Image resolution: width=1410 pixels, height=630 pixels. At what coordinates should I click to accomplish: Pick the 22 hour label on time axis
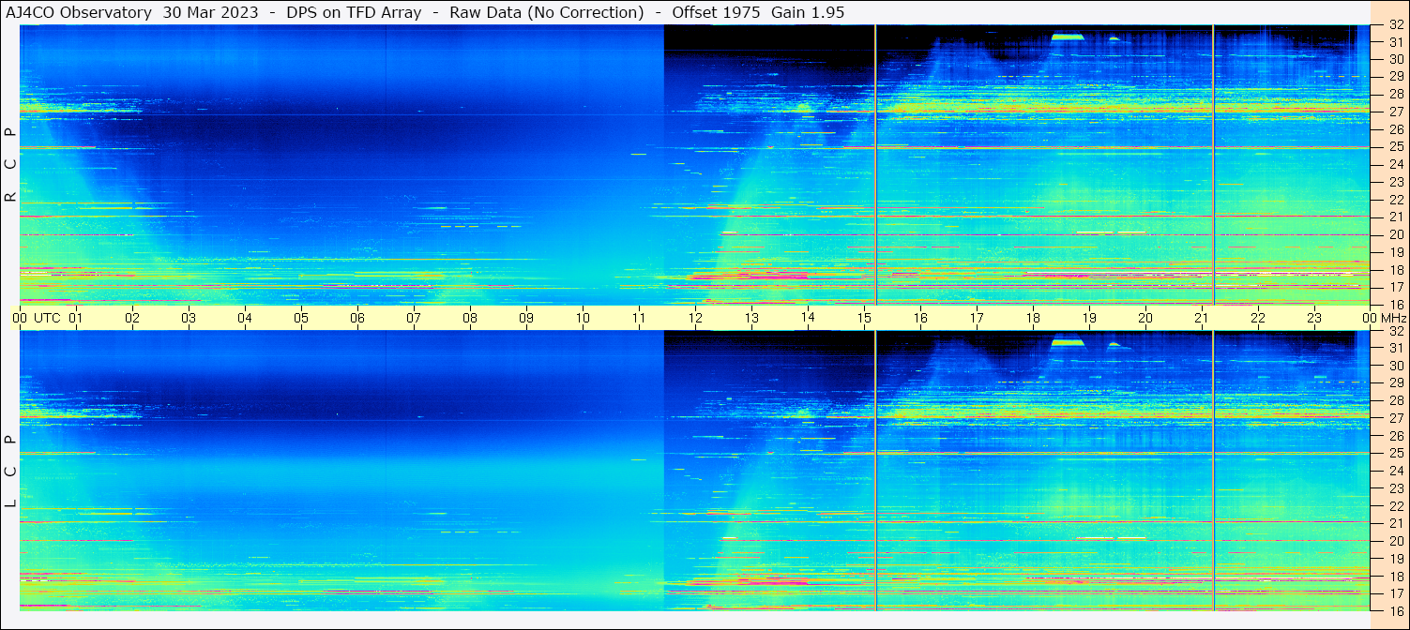coord(1258,318)
